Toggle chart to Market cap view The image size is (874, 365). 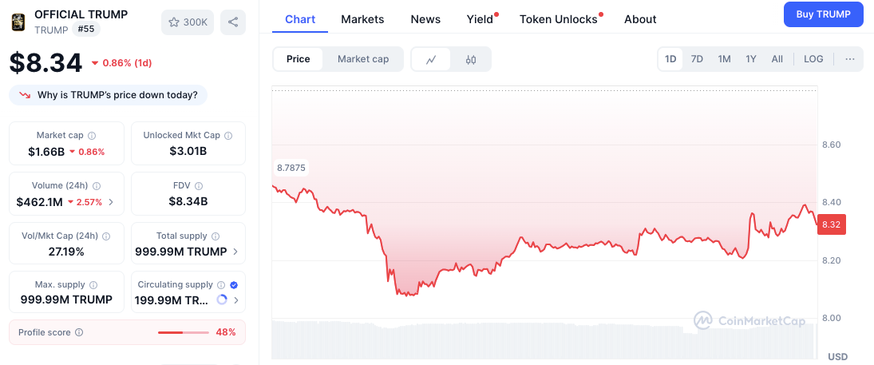[x=363, y=59]
